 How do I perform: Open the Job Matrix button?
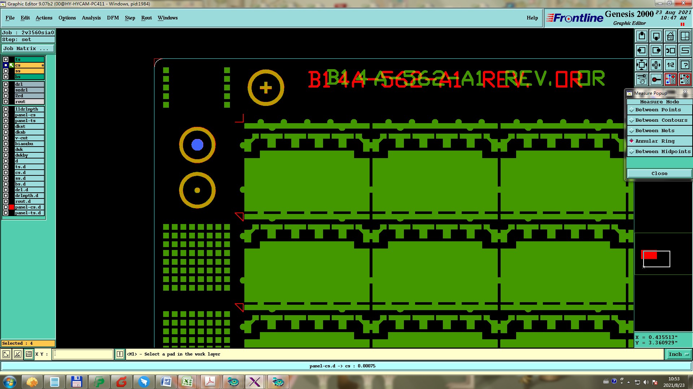click(x=28, y=48)
